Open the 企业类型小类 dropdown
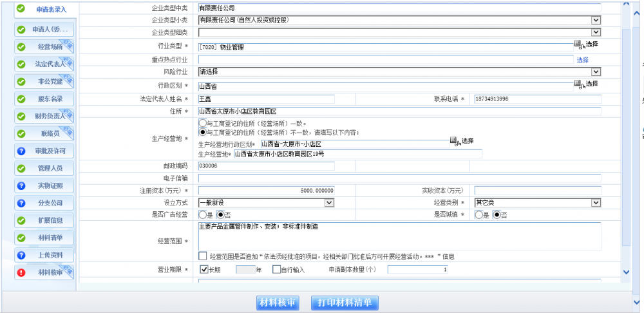644x313 pixels. (x=596, y=20)
